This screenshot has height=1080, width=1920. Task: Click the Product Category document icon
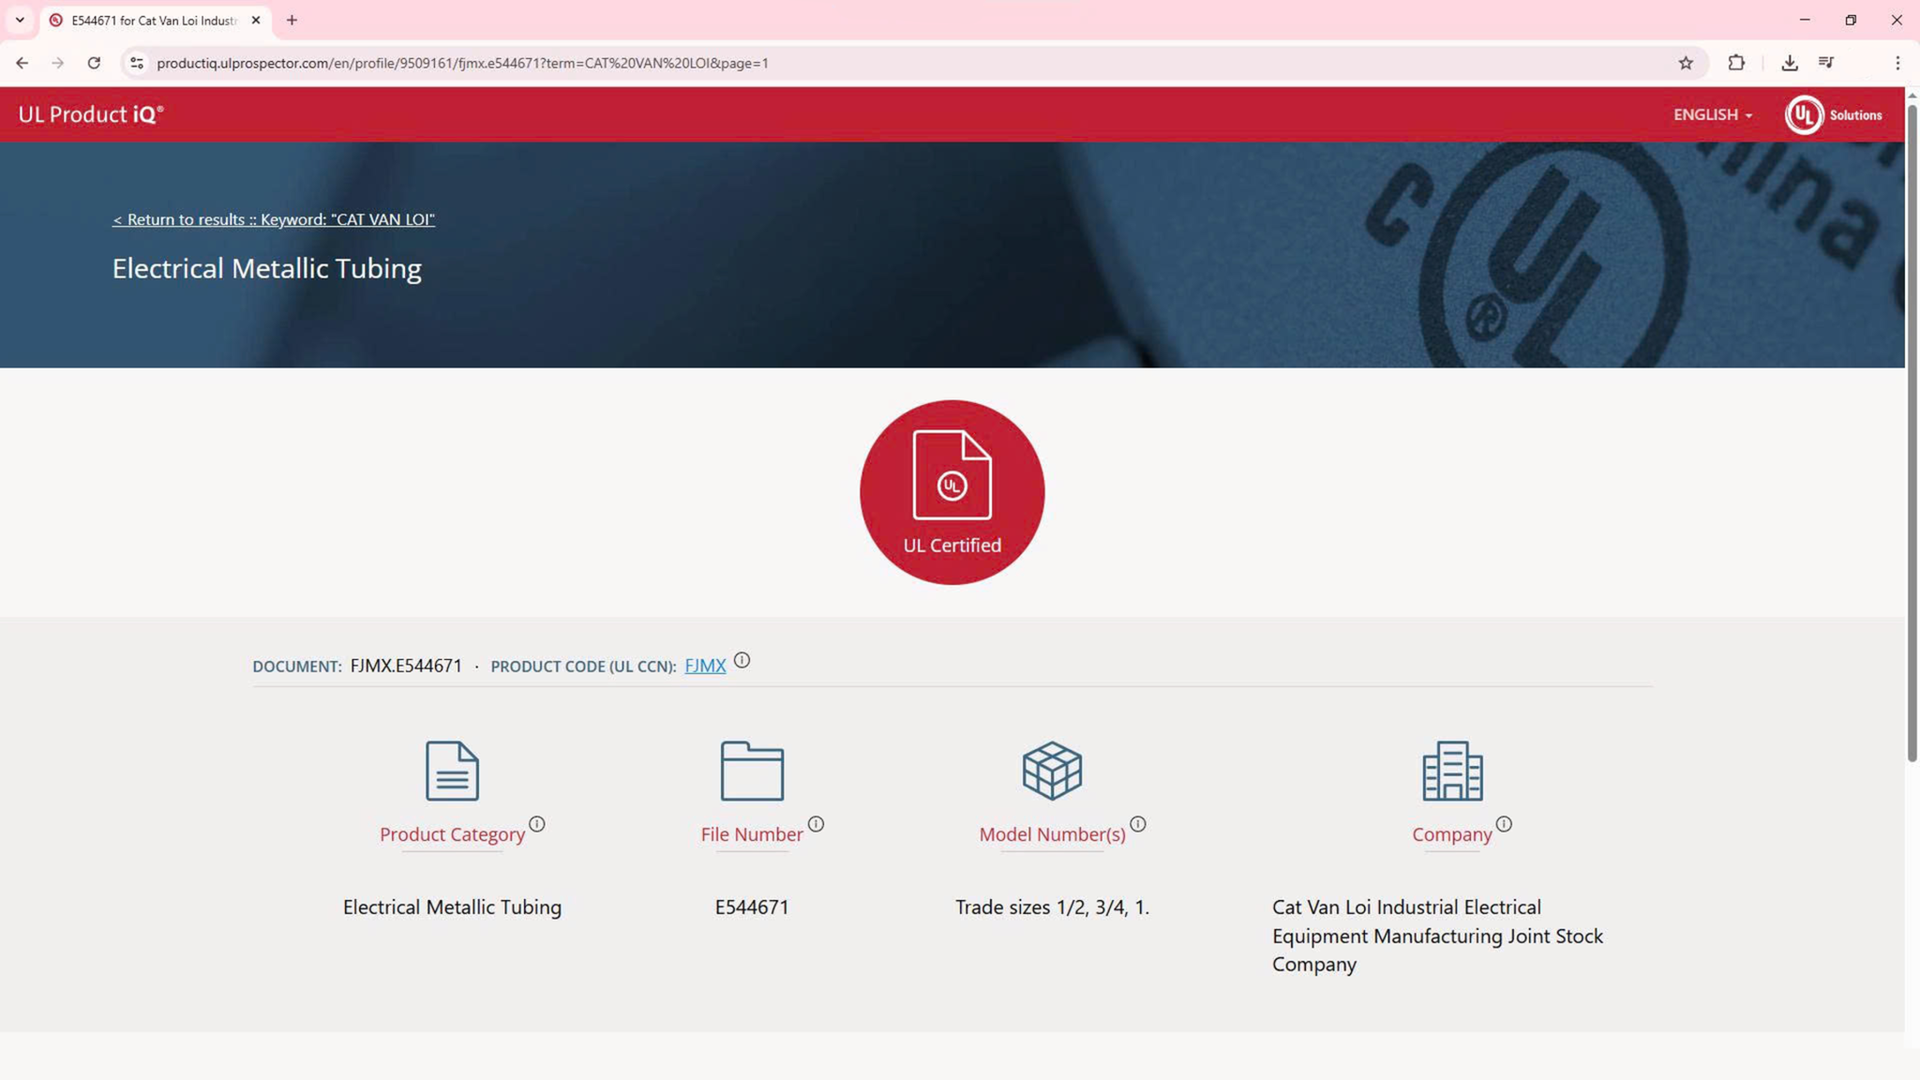point(452,771)
